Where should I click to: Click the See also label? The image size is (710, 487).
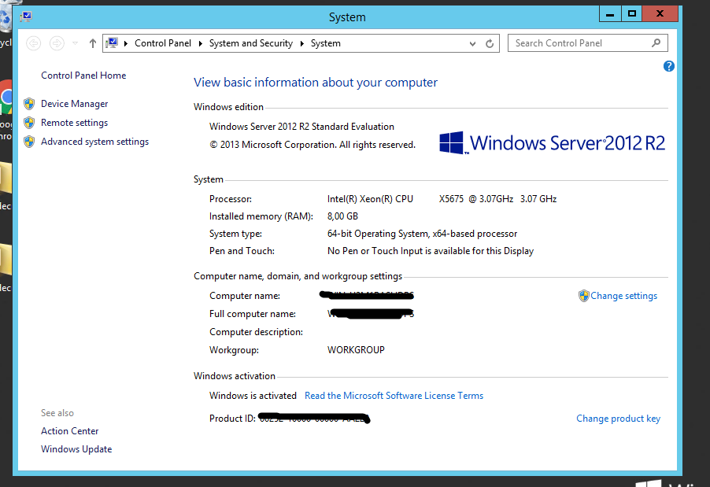[x=57, y=413]
